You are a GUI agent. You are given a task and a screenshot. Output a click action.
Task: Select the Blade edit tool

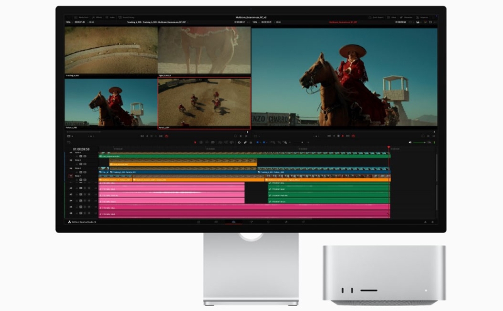213,143
